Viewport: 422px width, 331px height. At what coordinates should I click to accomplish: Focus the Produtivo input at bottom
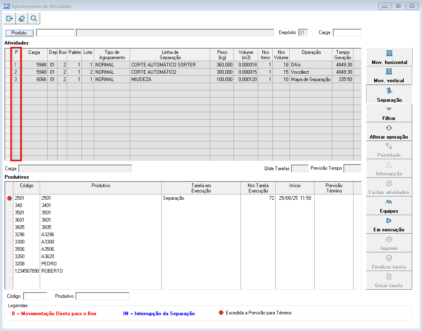[x=103, y=296]
